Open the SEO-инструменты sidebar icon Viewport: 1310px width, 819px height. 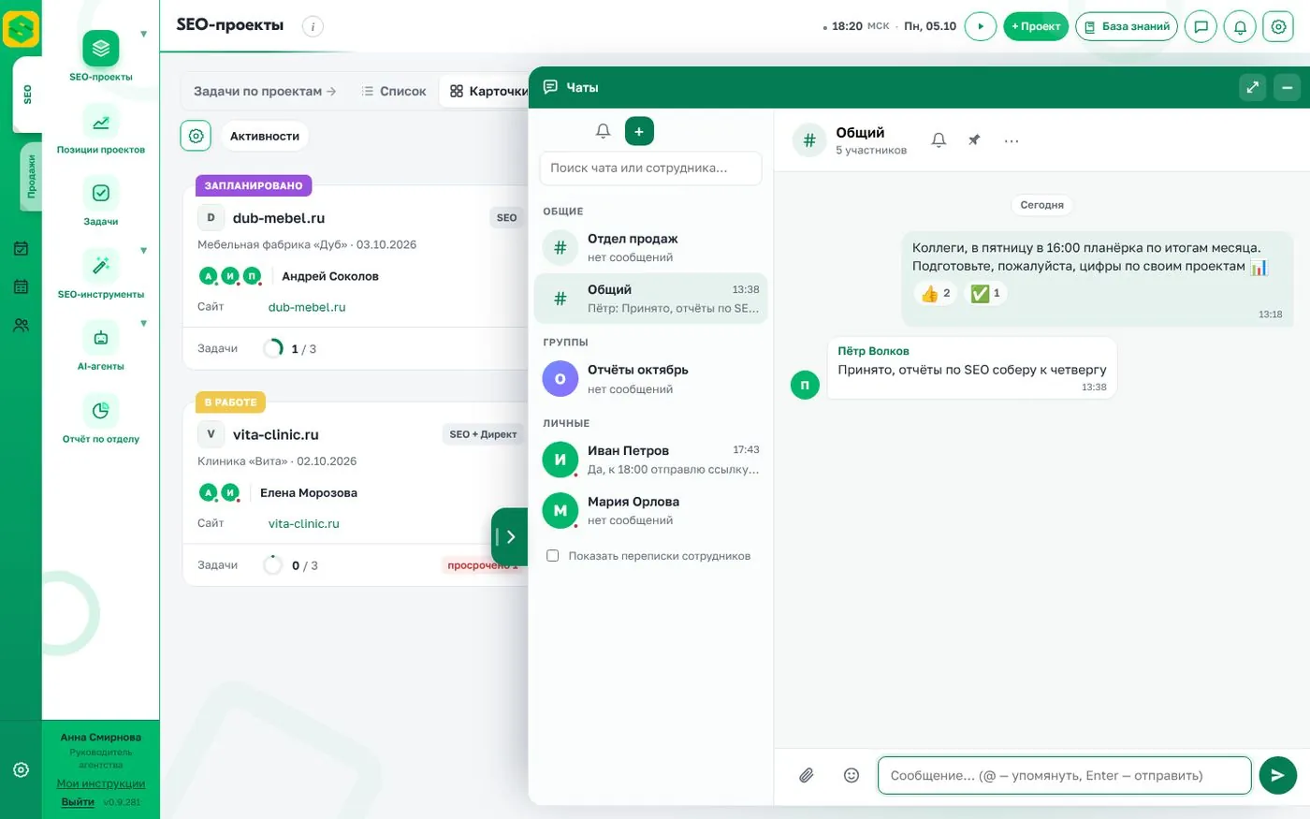[x=101, y=266]
